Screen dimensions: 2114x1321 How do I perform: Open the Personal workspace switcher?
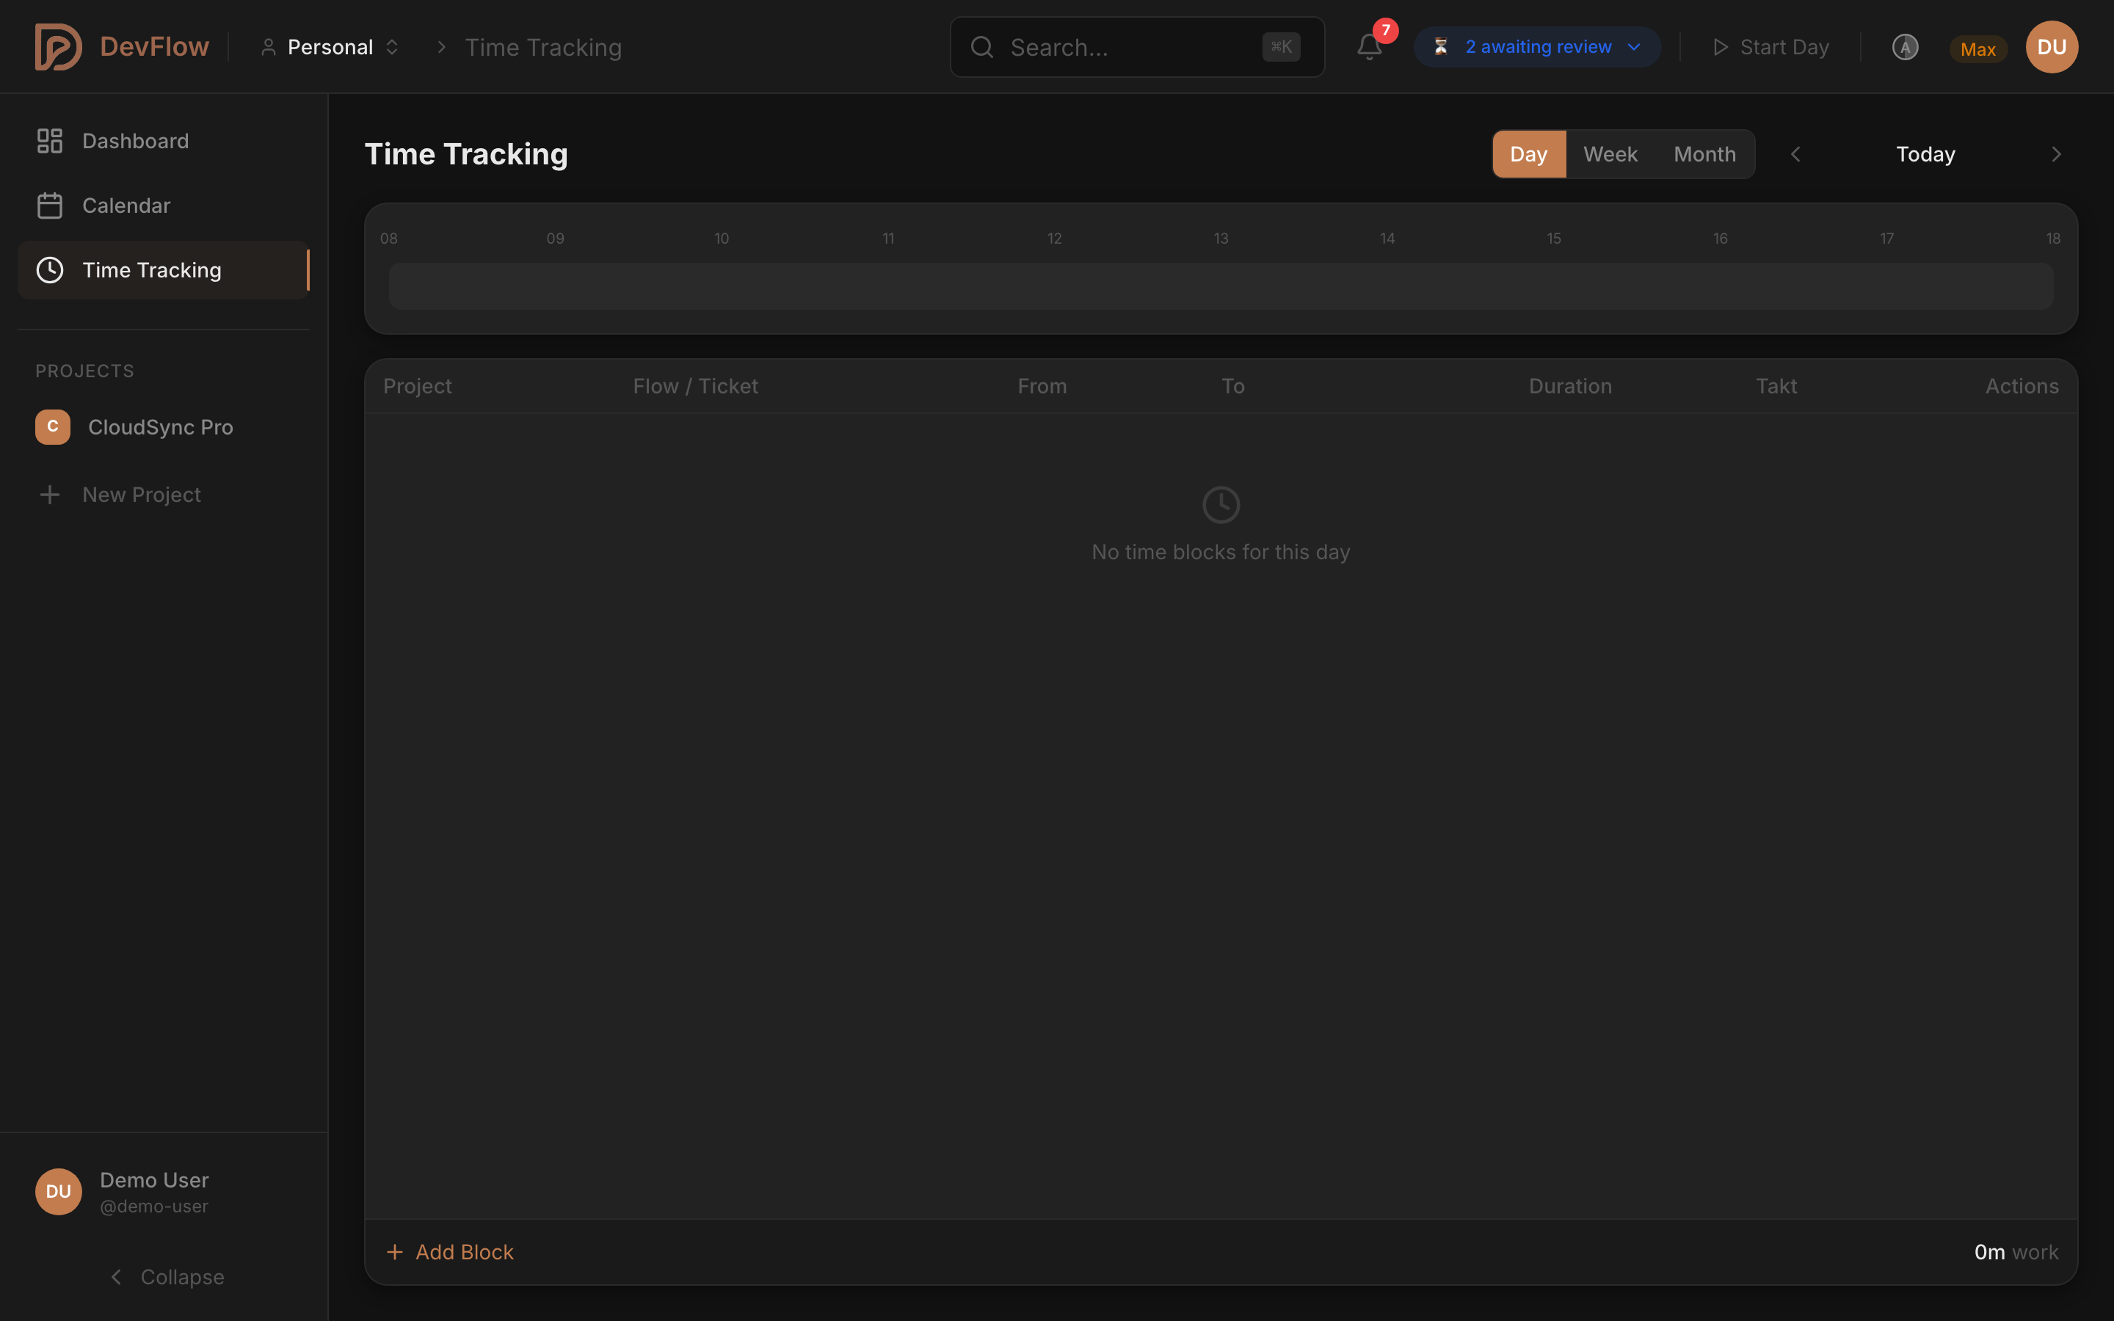(330, 46)
